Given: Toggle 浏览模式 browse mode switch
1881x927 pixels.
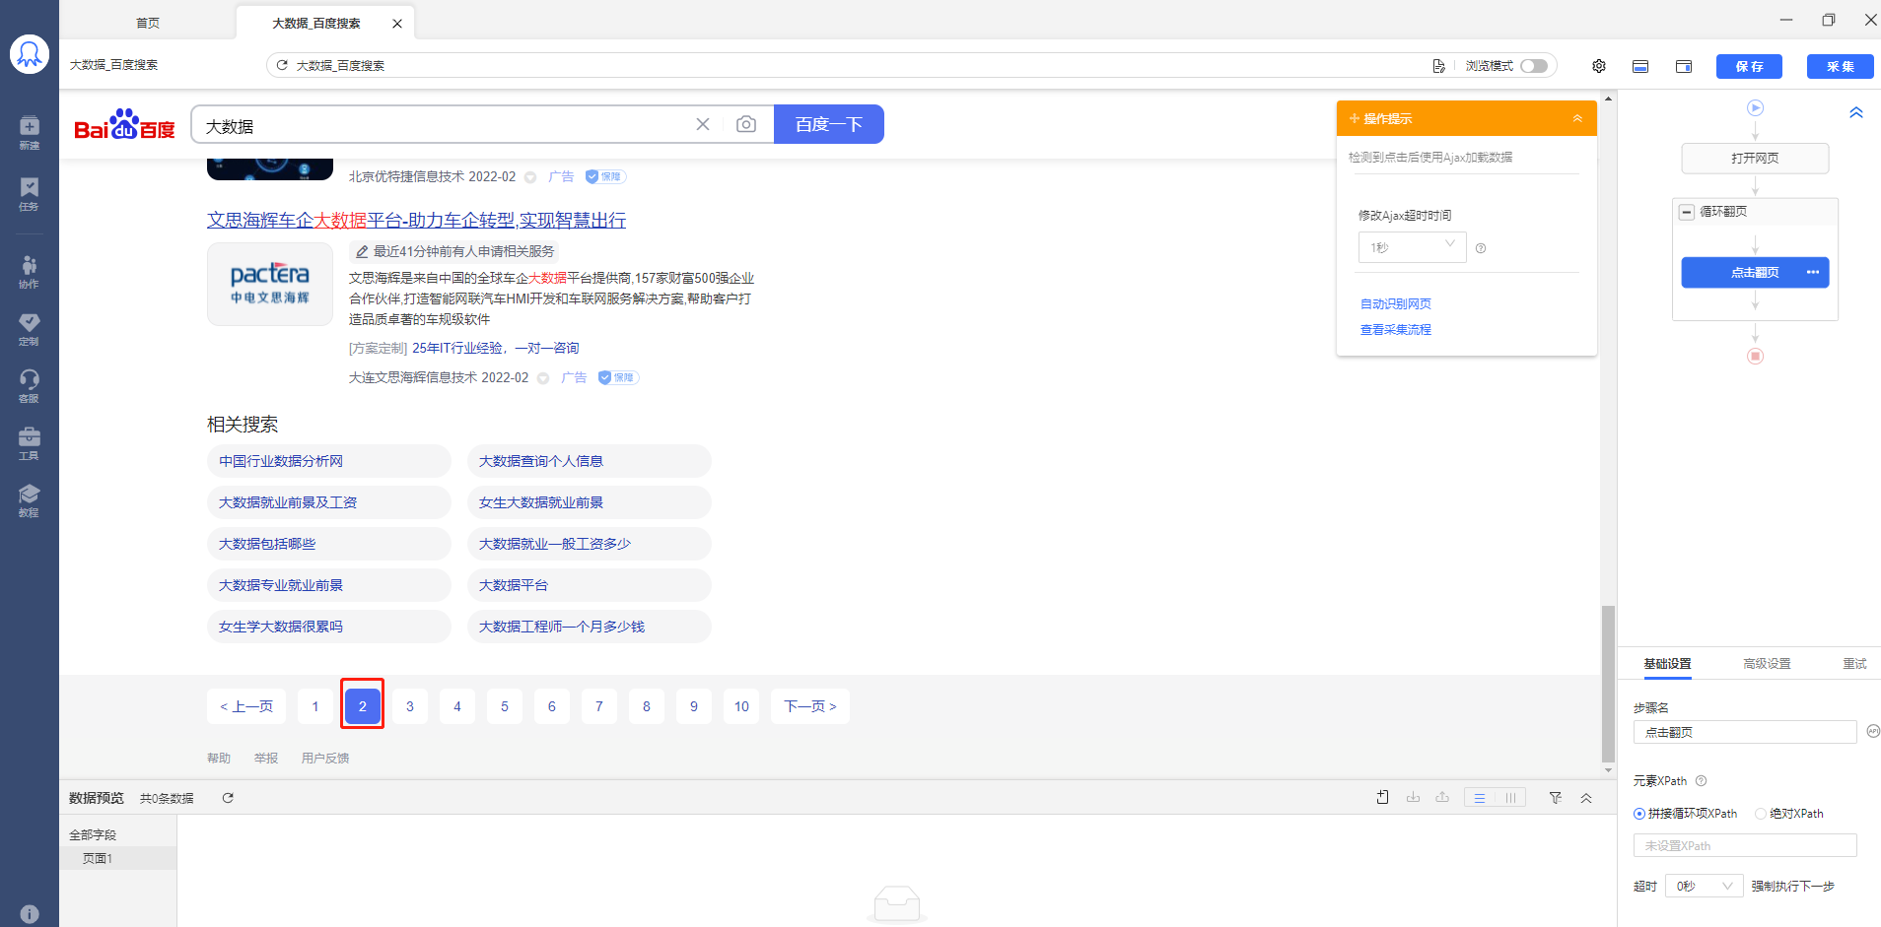Looking at the screenshot, I should (x=1534, y=66).
